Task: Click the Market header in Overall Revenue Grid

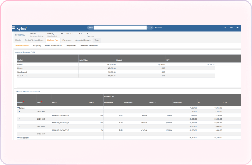Action: click(x=20, y=60)
